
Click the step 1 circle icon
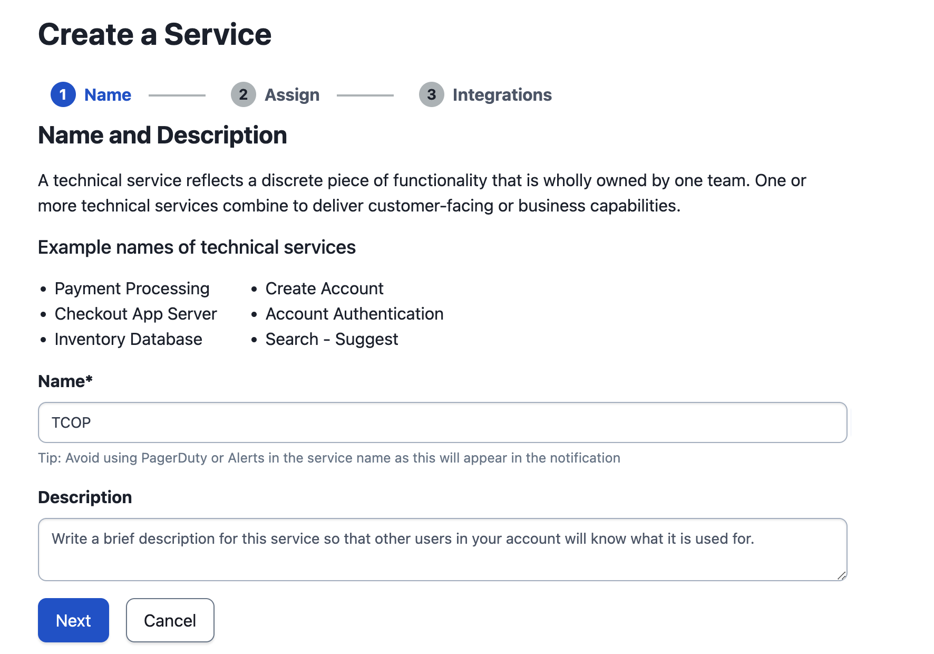click(63, 95)
